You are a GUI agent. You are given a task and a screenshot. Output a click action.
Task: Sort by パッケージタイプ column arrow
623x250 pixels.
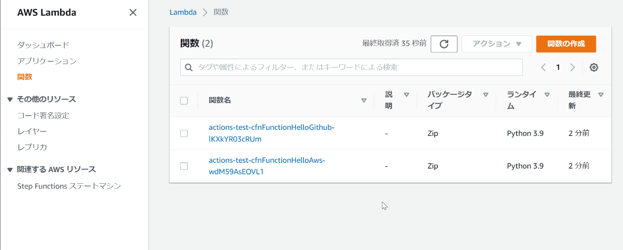486,95
